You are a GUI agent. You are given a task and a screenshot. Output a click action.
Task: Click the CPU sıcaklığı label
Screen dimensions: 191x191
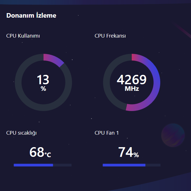tap(21, 133)
